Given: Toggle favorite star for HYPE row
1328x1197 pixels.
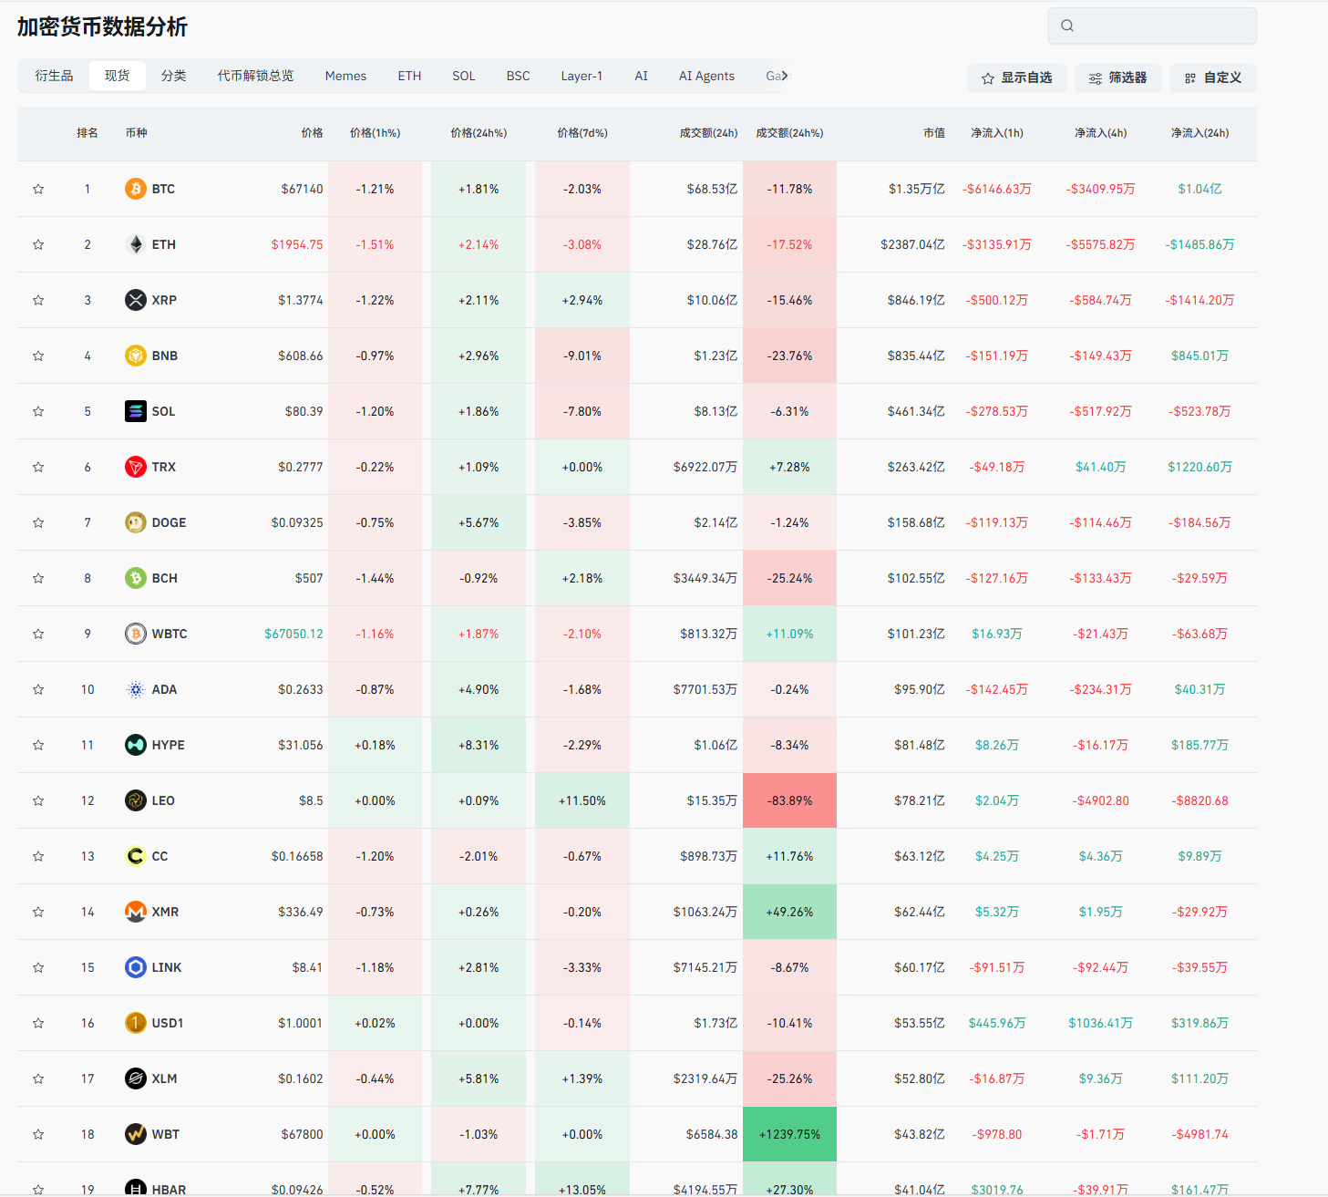Looking at the screenshot, I should click(38, 745).
